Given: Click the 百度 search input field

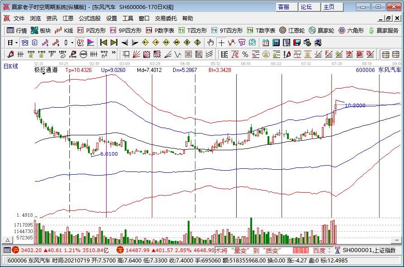Looking at the screenshot, I should point(319,250).
